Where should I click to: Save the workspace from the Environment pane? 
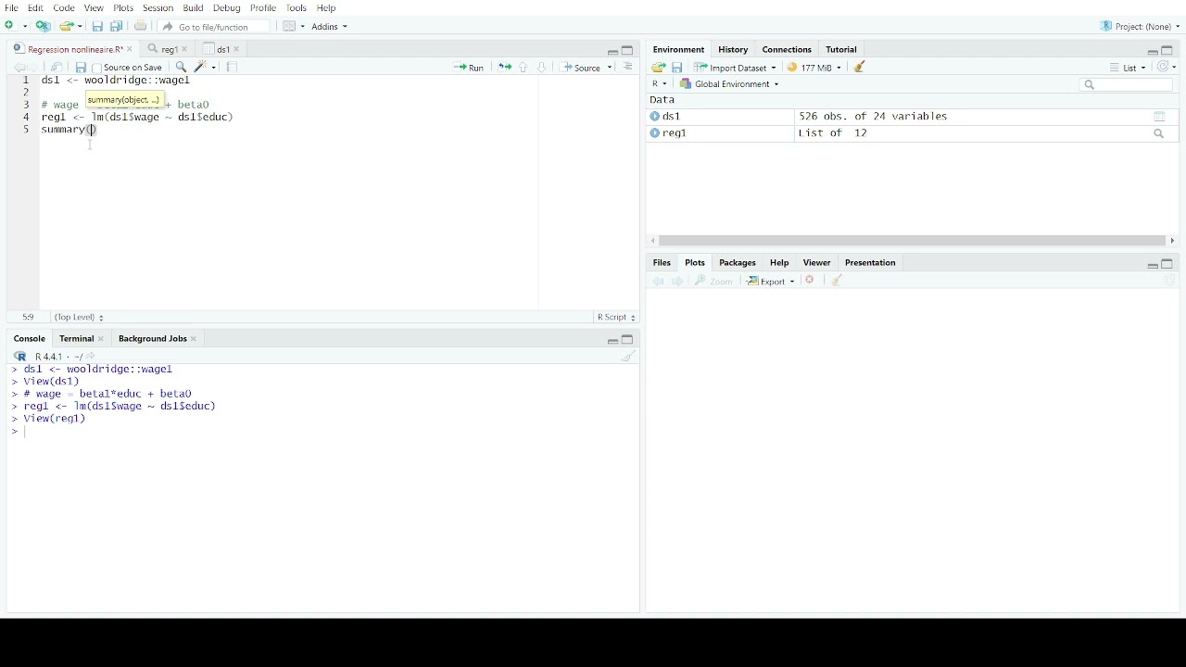(x=679, y=68)
